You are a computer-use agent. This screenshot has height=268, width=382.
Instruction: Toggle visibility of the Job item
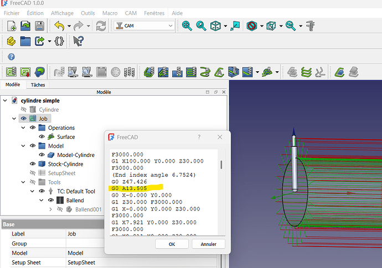pyautogui.click(x=23, y=118)
